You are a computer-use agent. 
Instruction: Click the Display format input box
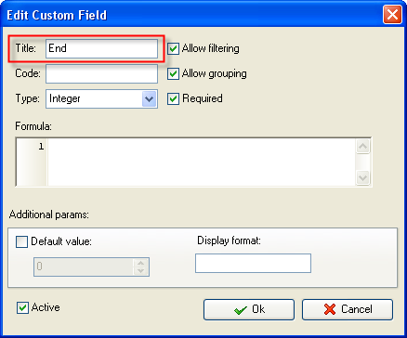pyautogui.click(x=253, y=264)
